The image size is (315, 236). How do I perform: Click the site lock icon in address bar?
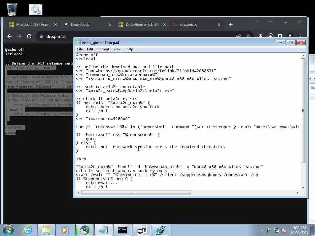[x=42, y=36]
